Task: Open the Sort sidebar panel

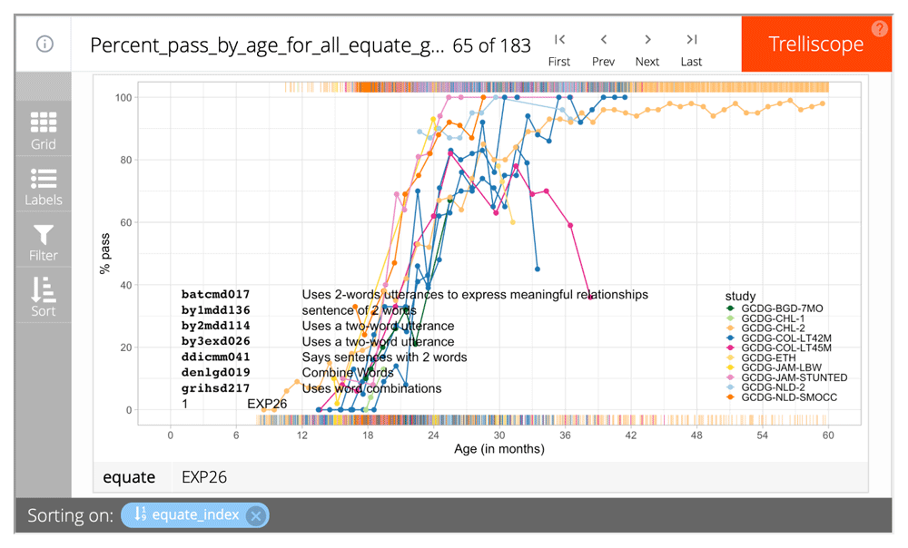Action: [x=44, y=297]
